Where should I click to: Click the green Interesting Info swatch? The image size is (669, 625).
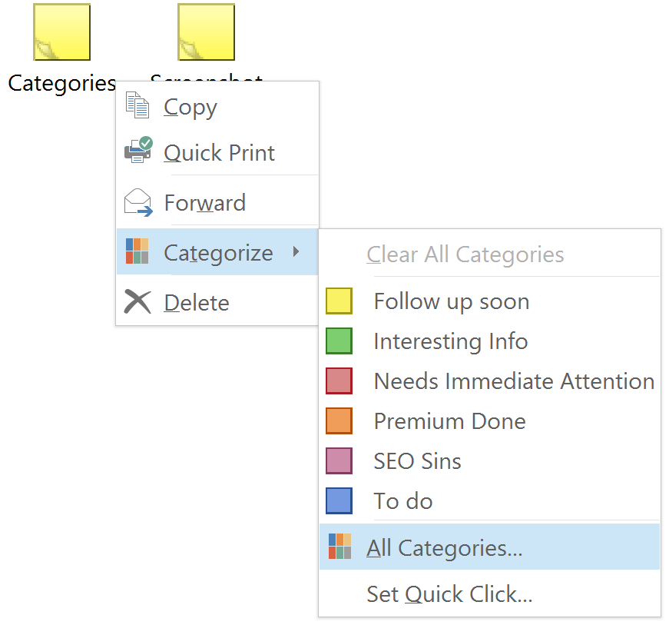(x=339, y=341)
